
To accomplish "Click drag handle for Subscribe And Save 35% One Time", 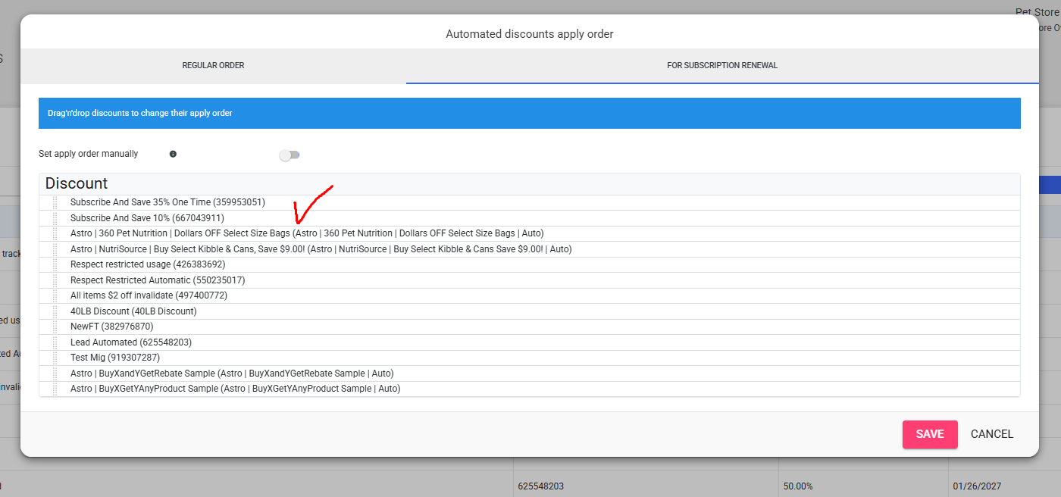I will [55, 203].
